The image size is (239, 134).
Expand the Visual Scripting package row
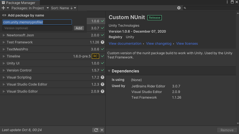point(4,77)
